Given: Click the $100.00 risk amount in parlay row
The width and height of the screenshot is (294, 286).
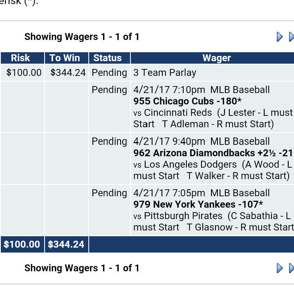Looking at the screenshot, I should click(24, 73).
